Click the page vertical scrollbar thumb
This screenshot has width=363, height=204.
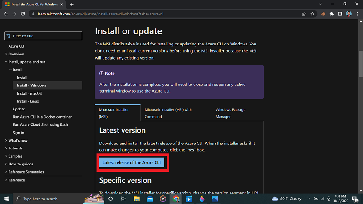[x=360, y=64]
